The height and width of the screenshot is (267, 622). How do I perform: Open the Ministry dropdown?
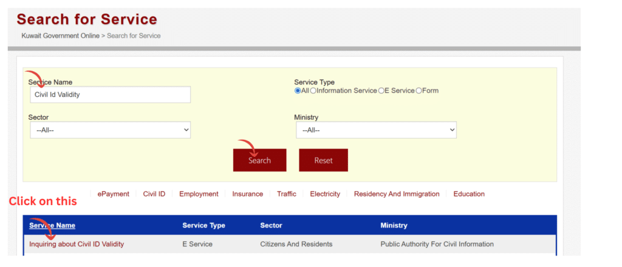376,130
